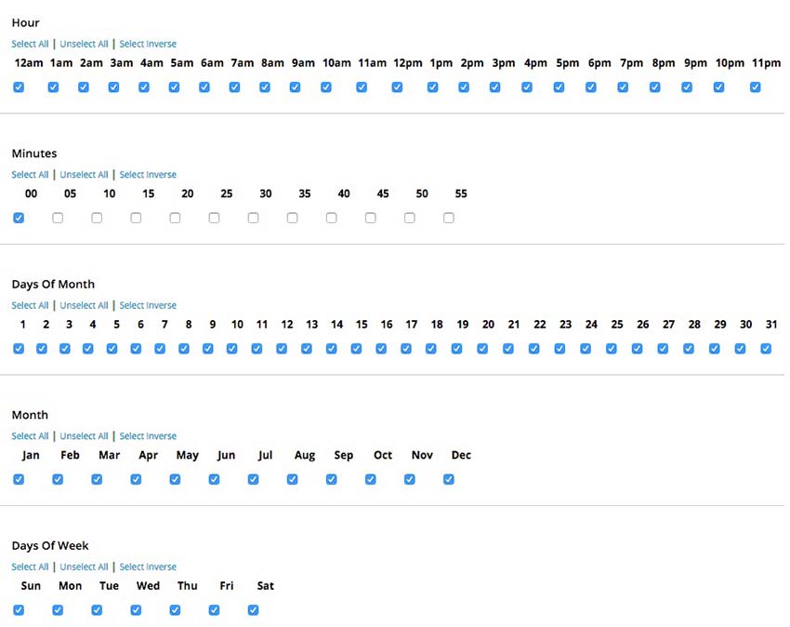Check the 55 minutes checkbox
Screen dimensions: 790x627
[449, 218]
